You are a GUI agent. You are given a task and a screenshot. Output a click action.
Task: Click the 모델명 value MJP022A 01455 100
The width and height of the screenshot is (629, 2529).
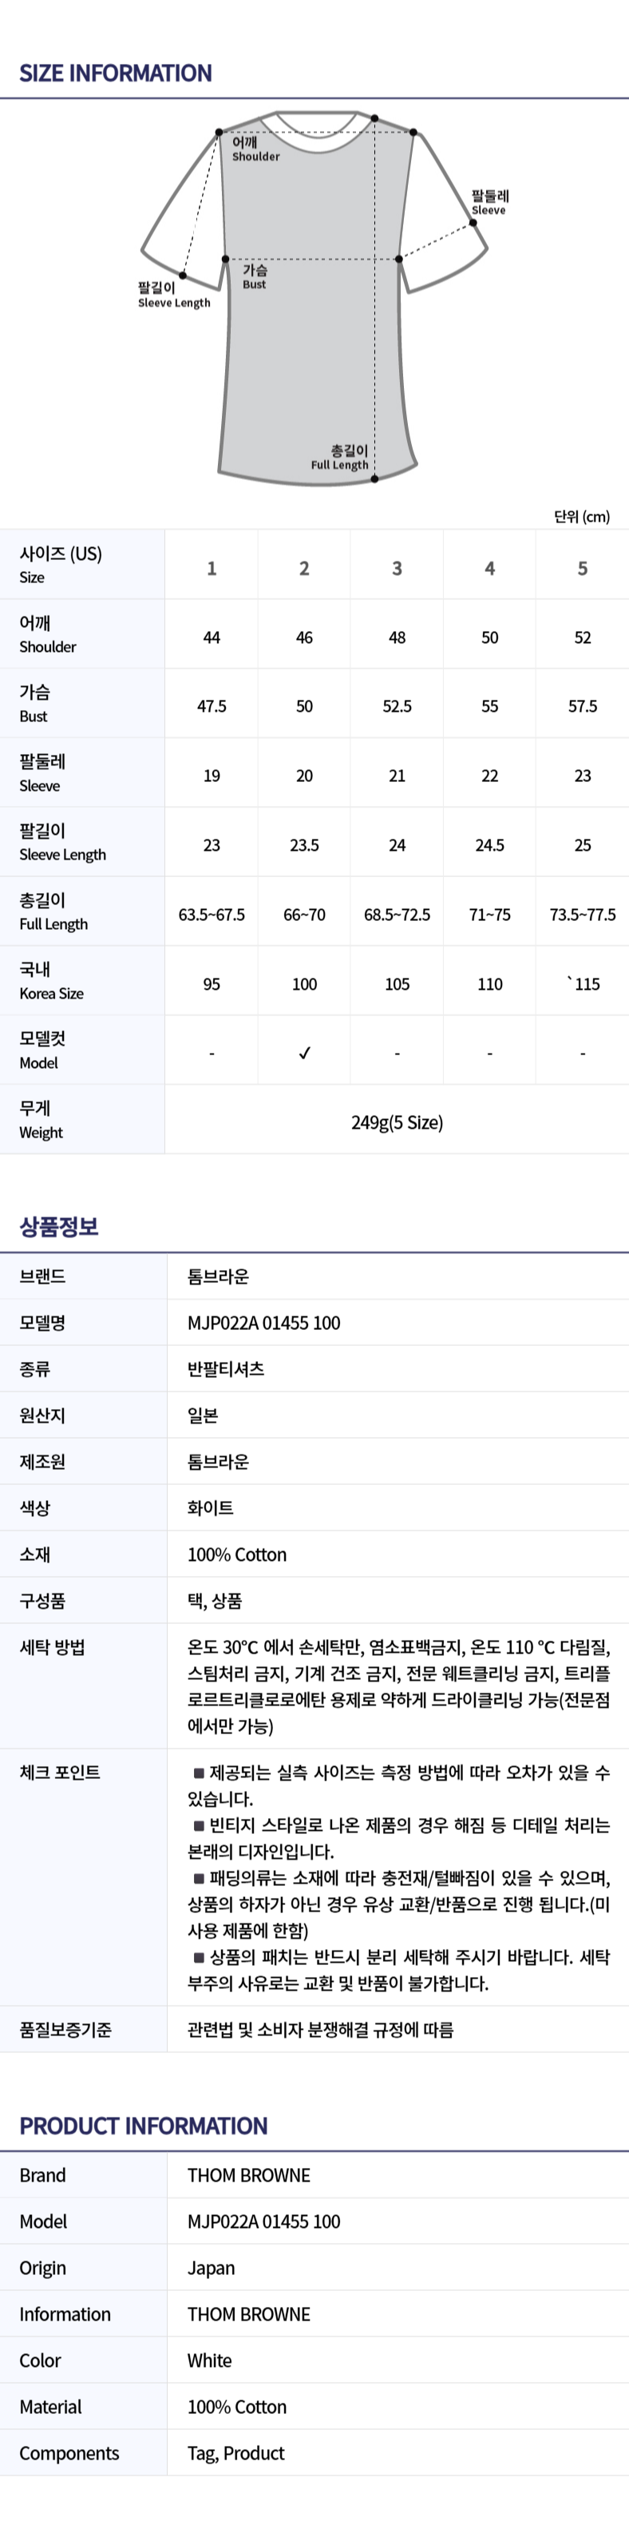[x=264, y=1323]
